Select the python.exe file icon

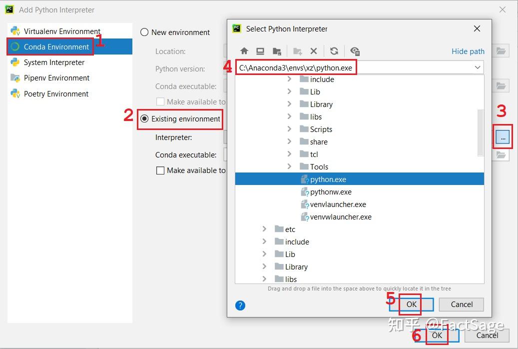[x=305, y=179]
